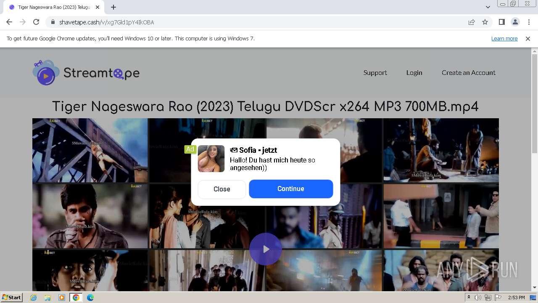
Task: Open the volume speaker tray icon
Action: click(478, 298)
